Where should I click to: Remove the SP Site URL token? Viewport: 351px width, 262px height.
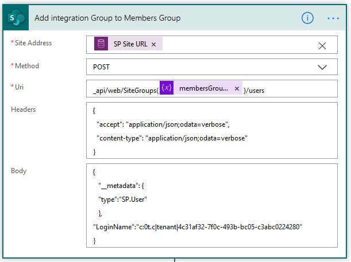click(x=154, y=45)
